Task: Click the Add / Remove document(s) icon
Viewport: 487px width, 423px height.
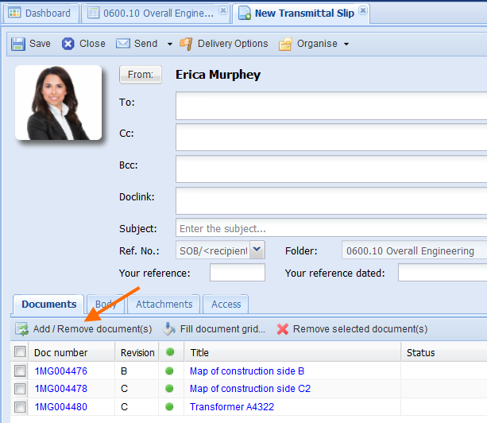Action: 22,329
